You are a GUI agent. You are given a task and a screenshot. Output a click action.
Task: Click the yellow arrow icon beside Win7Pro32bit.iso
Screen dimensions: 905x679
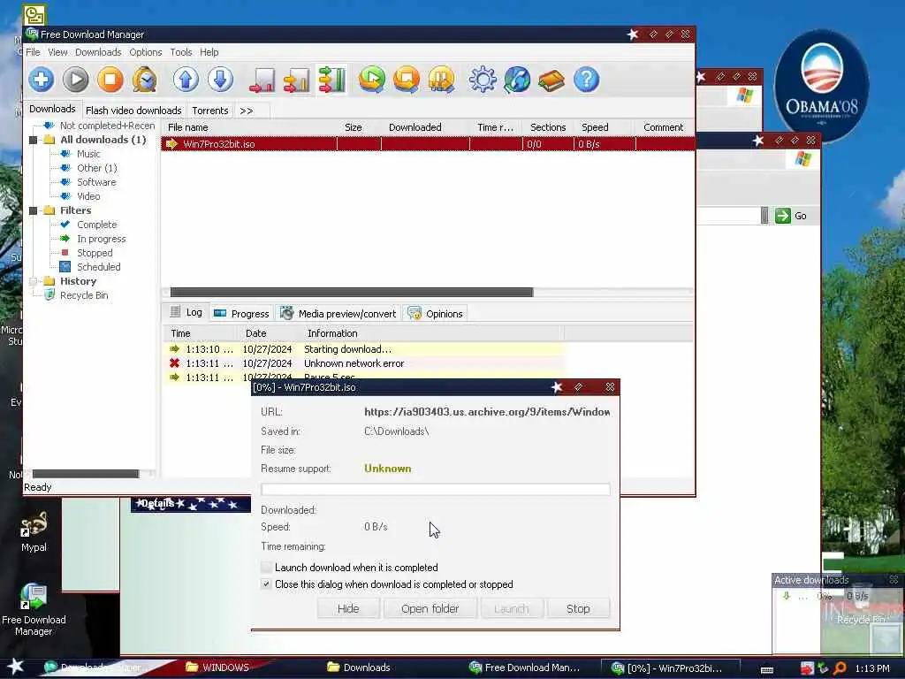click(x=172, y=144)
